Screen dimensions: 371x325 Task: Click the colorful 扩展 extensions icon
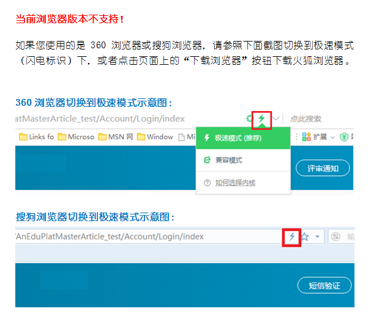(x=306, y=137)
